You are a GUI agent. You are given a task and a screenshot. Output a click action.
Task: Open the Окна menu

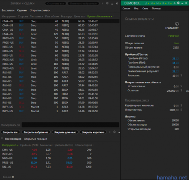[x=145, y=8]
